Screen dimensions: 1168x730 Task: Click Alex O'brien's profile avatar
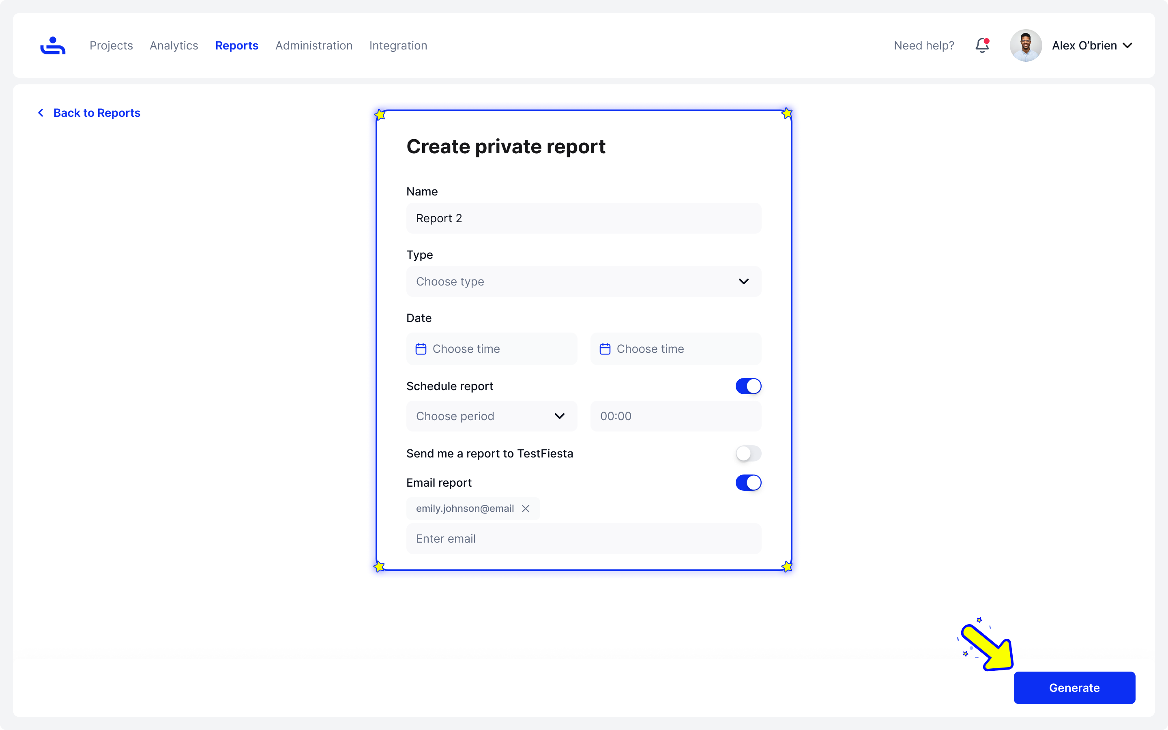click(x=1026, y=45)
